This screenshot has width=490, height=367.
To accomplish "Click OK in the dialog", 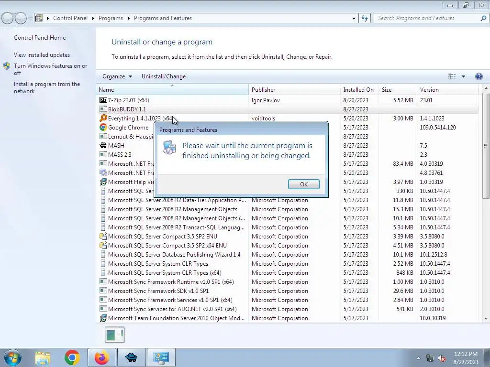I will (x=304, y=184).
